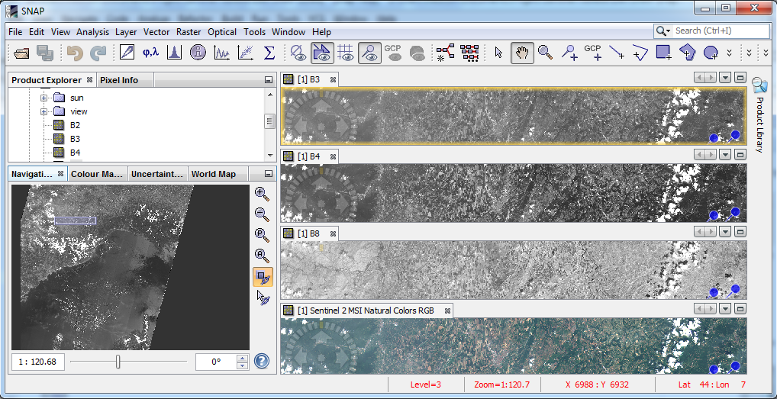Open the Histogram tool in toolbar

pyautogui.click(x=174, y=53)
